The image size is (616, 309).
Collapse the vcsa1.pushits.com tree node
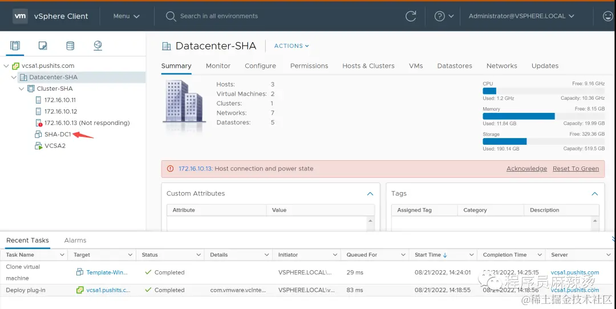click(6, 66)
